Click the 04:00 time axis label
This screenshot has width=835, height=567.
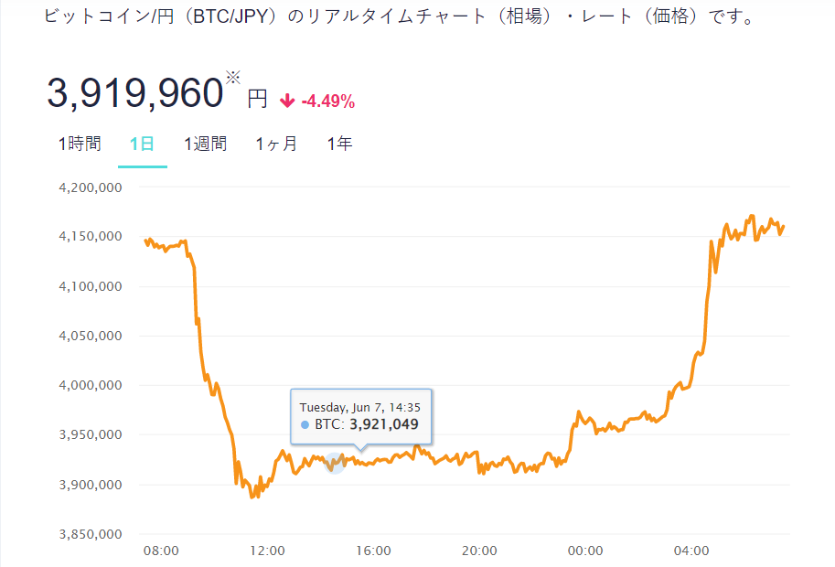[691, 551]
